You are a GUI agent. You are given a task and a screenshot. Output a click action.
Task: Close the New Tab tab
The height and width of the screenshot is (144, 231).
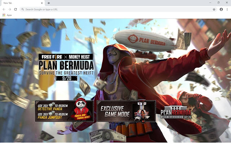(x=42, y=3)
